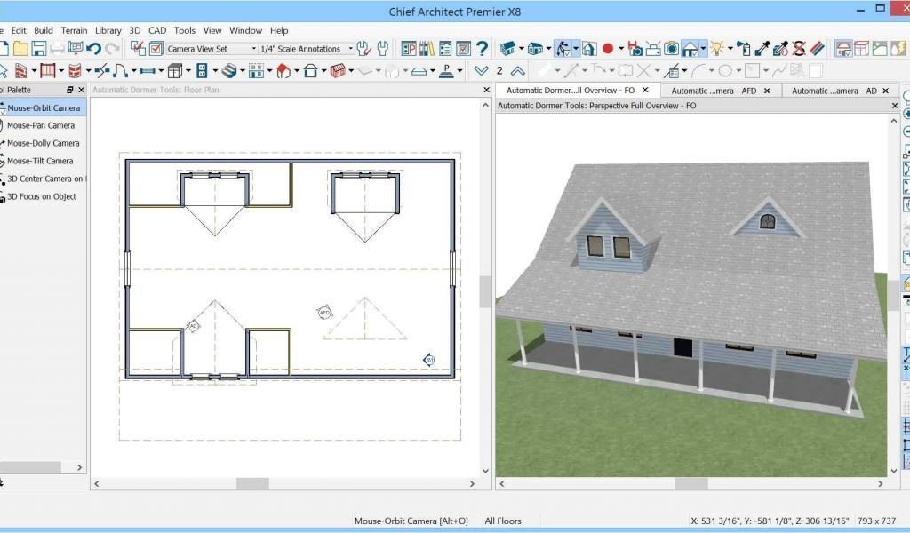Select the Mouse-Orbit Camera mode
This screenshot has width=910, height=533.
point(44,108)
